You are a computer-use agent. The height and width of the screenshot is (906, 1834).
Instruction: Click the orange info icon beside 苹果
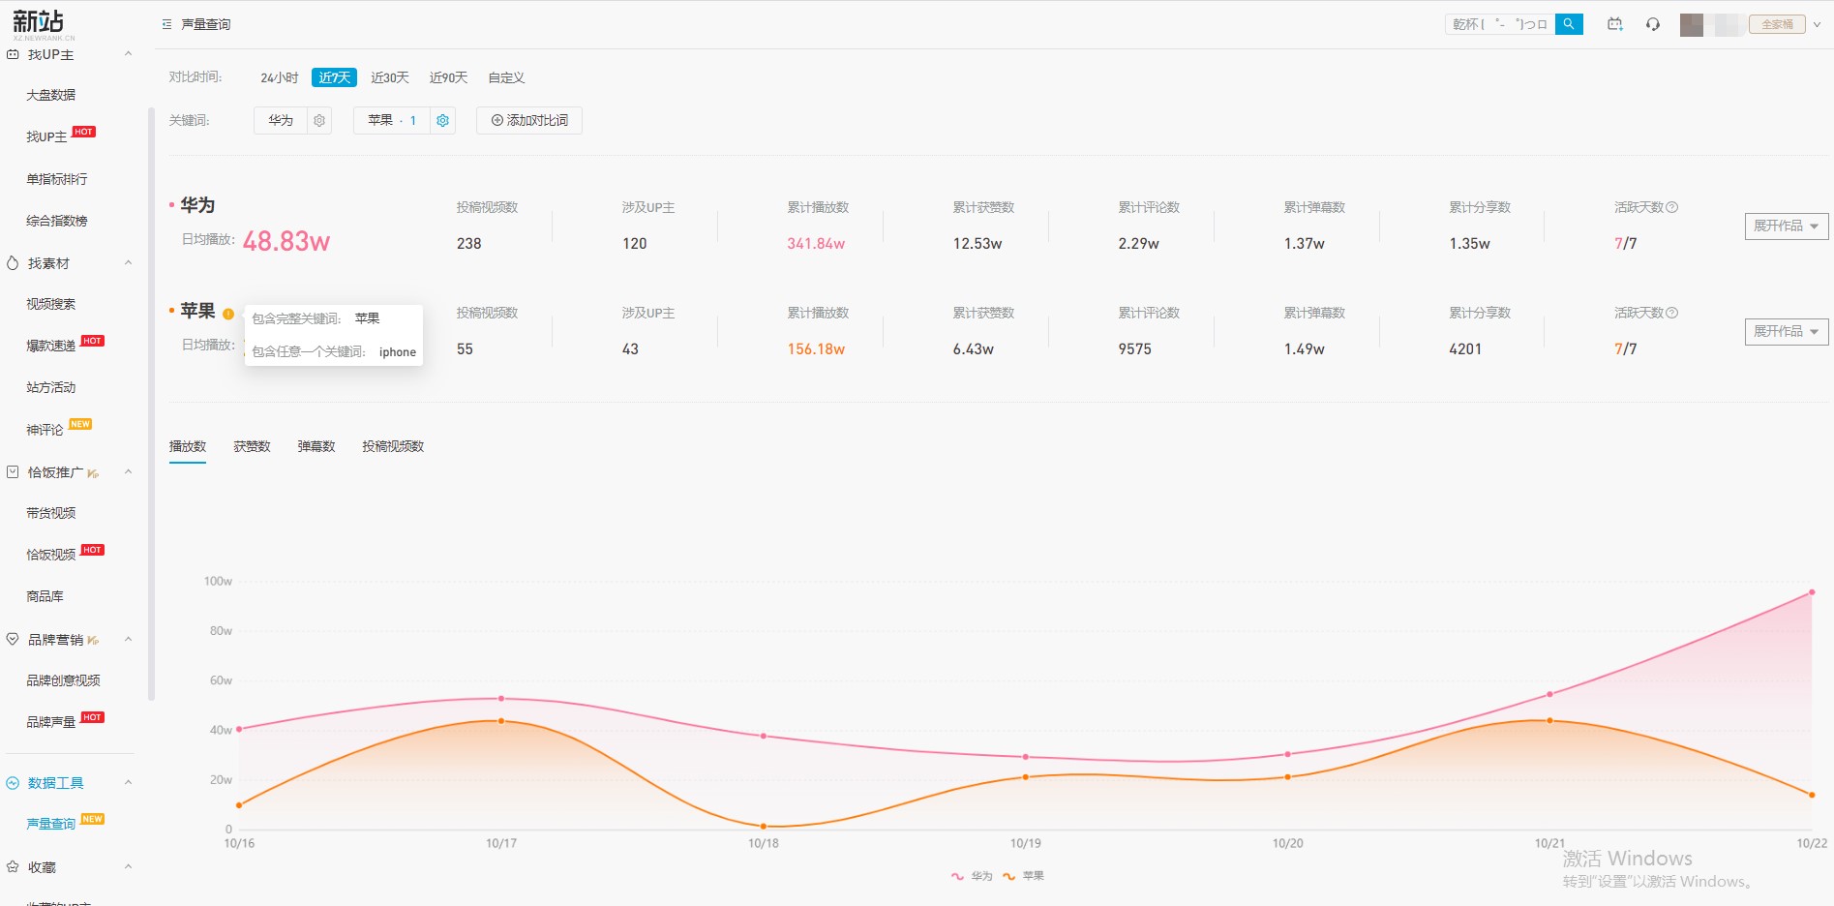pos(228,314)
